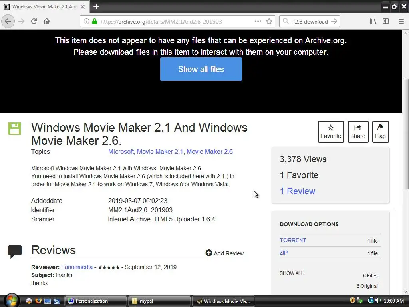Switch to the mypal folder taskbar window
This screenshot has height=307, width=409.
pos(159,301)
